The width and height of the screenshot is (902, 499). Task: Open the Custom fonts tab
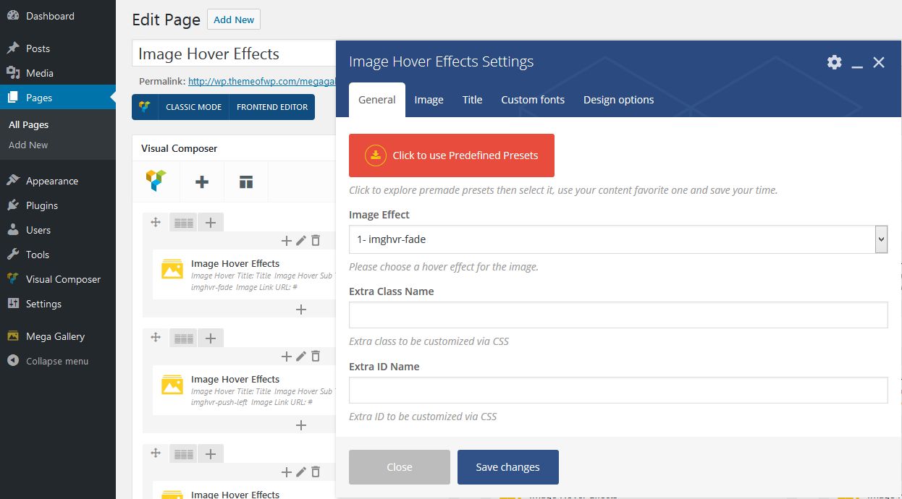(533, 100)
